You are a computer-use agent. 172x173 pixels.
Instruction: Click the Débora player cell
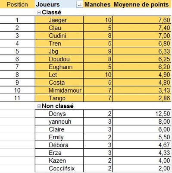tap(59, 145)
